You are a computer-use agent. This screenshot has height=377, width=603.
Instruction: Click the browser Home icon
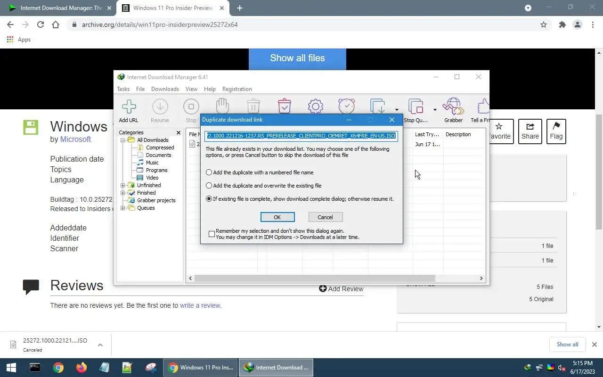56,25
